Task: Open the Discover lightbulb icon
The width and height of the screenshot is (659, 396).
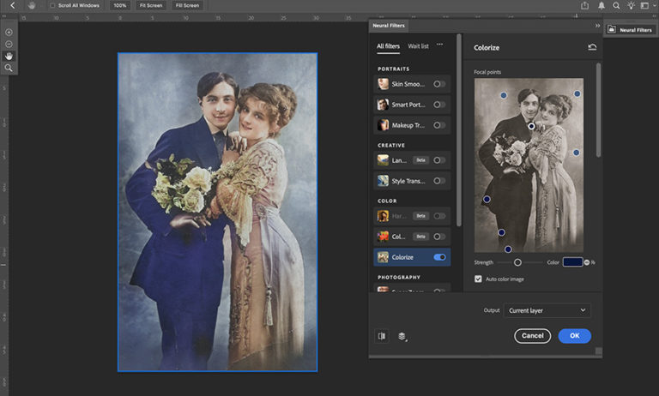Action: click(631, 5)
